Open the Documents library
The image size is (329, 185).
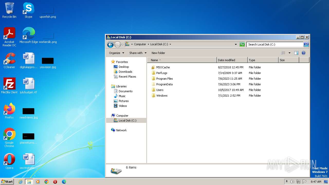[x=125, y=91]
